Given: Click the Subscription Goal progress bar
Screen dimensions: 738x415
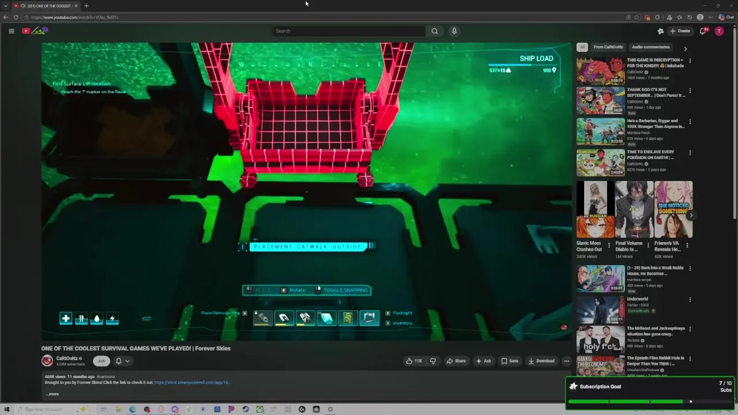Looking at the screenshot, I should (x=649, y=401).
